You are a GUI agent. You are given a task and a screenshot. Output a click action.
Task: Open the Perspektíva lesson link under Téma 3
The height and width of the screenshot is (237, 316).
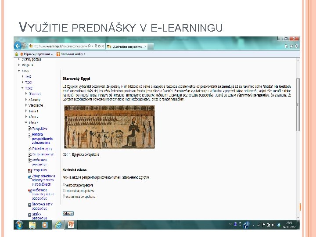point(39,129)
